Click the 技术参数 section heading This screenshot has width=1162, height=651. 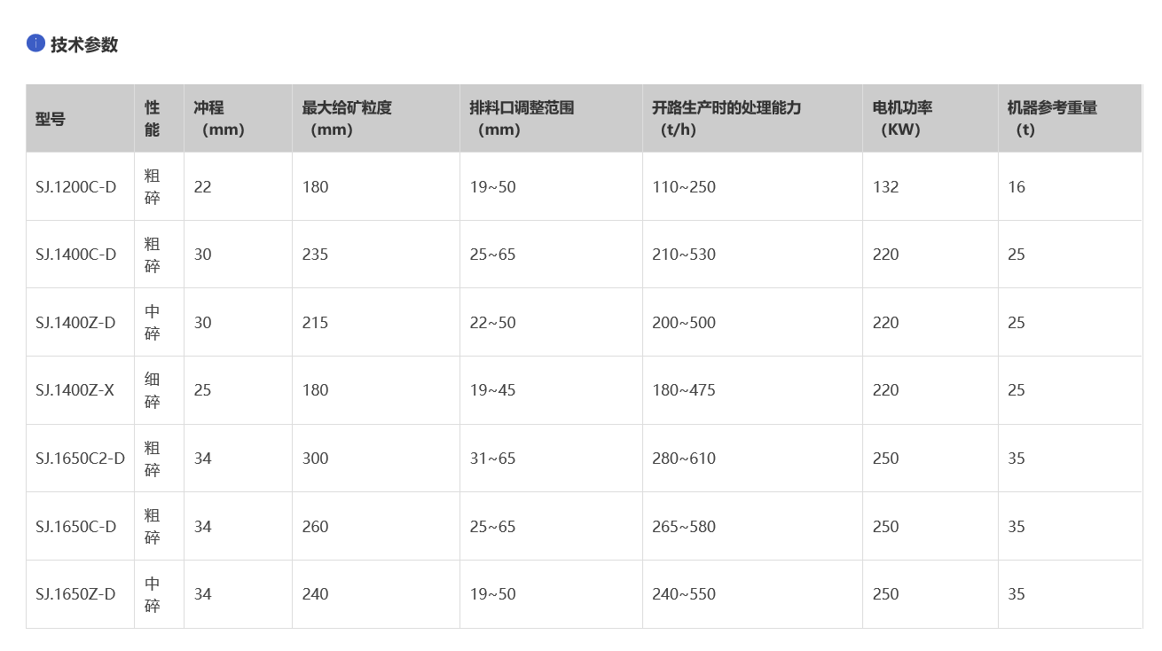click(84, 44)
